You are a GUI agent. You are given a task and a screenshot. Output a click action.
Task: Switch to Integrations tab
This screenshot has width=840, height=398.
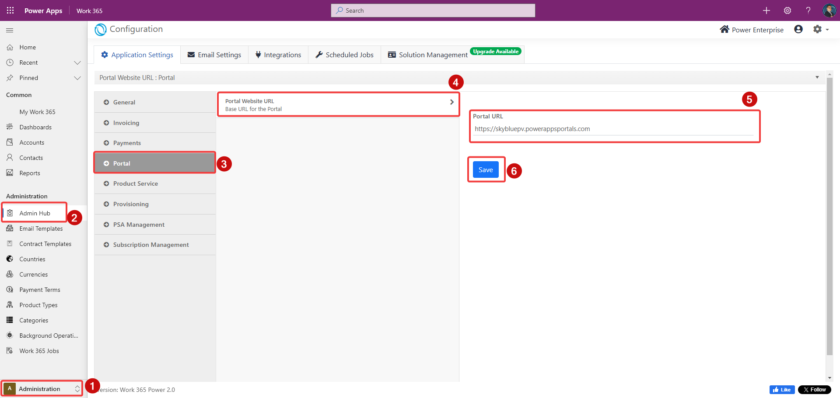click(278, 55)
